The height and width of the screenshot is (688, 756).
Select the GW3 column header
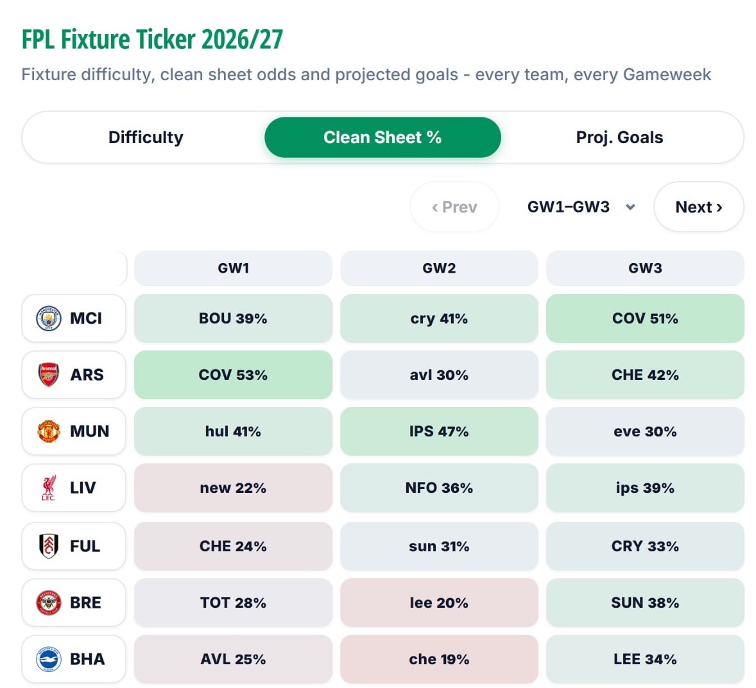pos(645,268)
